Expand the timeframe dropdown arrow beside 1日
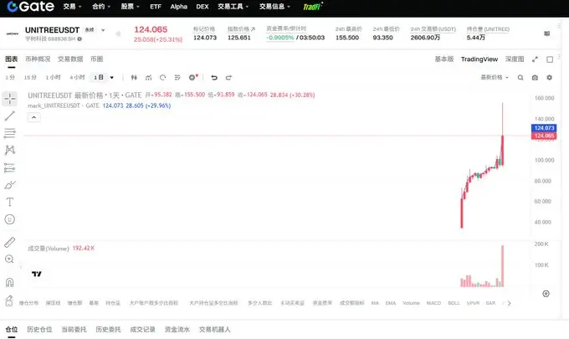Screen dimensions: 569x339 pyautogui.click(x=112, y=77)
